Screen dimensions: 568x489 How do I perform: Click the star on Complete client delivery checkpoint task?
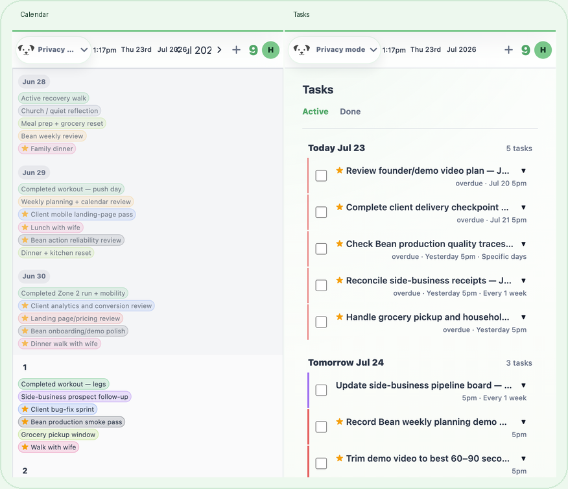coord(339,207)
